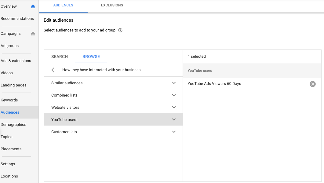Open Recommendations in the sidebar
Image resolution: width=324 pixels, height=183 pixels.
click(17, 19)
